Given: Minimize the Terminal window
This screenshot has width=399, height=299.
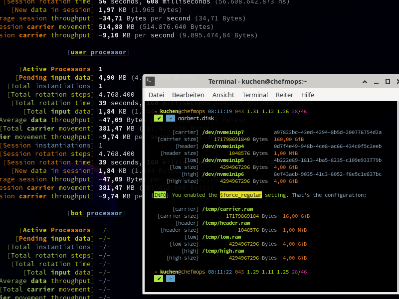Looking at the screenshot, I should (365, 82).
